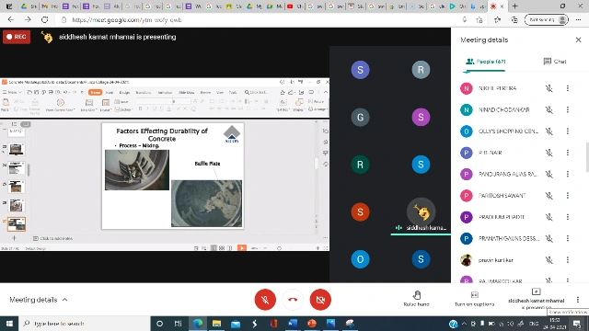Viewport: 589px width, 331px height.
Task: Open more options for NIKHIL PEREIRA
Action: (x=568, y=88)
